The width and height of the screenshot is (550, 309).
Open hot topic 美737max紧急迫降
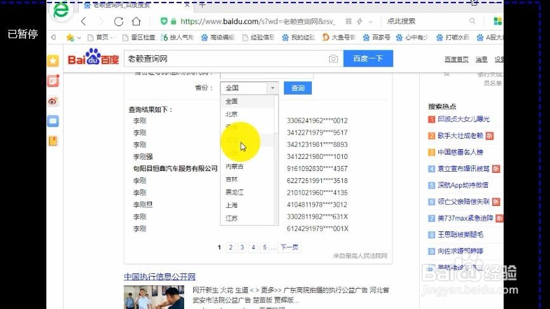(x=465, y=219)
